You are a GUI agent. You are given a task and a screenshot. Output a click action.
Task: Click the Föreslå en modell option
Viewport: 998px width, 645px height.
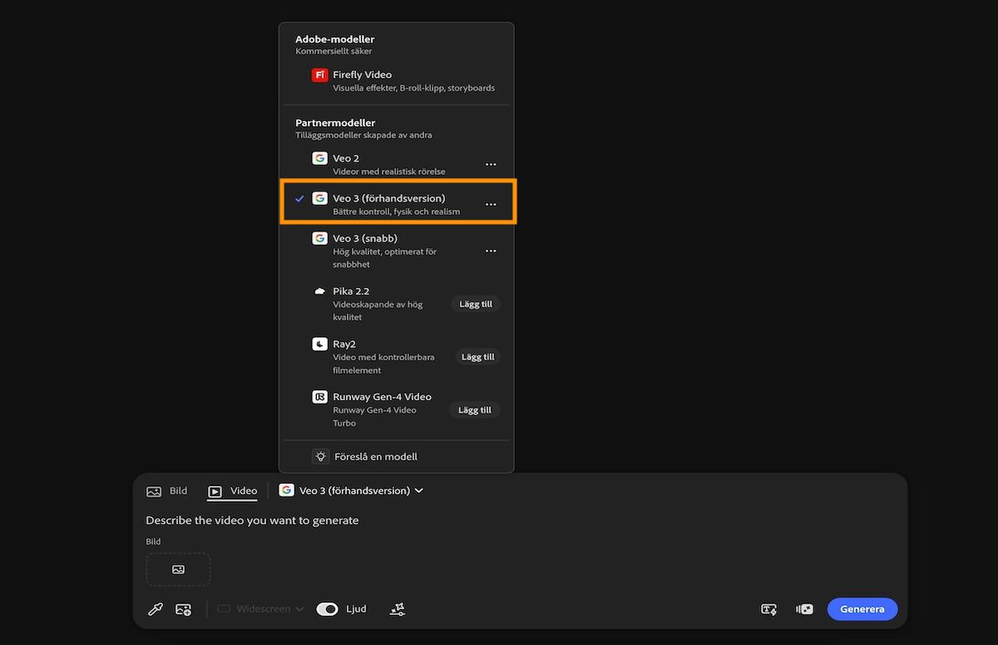click(x=397, y=456)
